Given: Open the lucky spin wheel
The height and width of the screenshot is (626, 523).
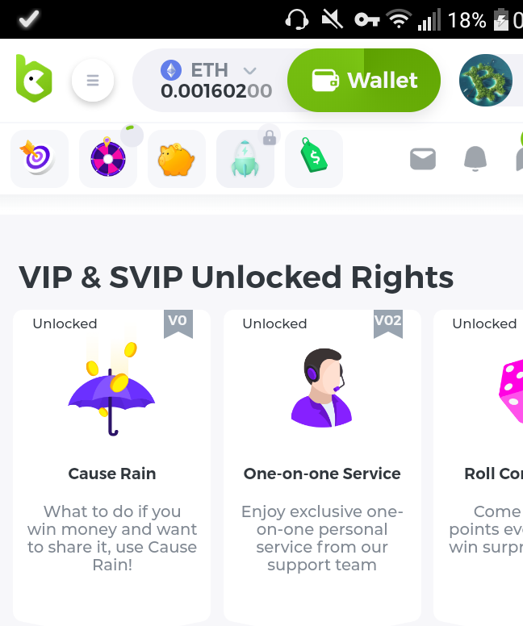Looking at the screenshot, I should [x=107, y=159].
